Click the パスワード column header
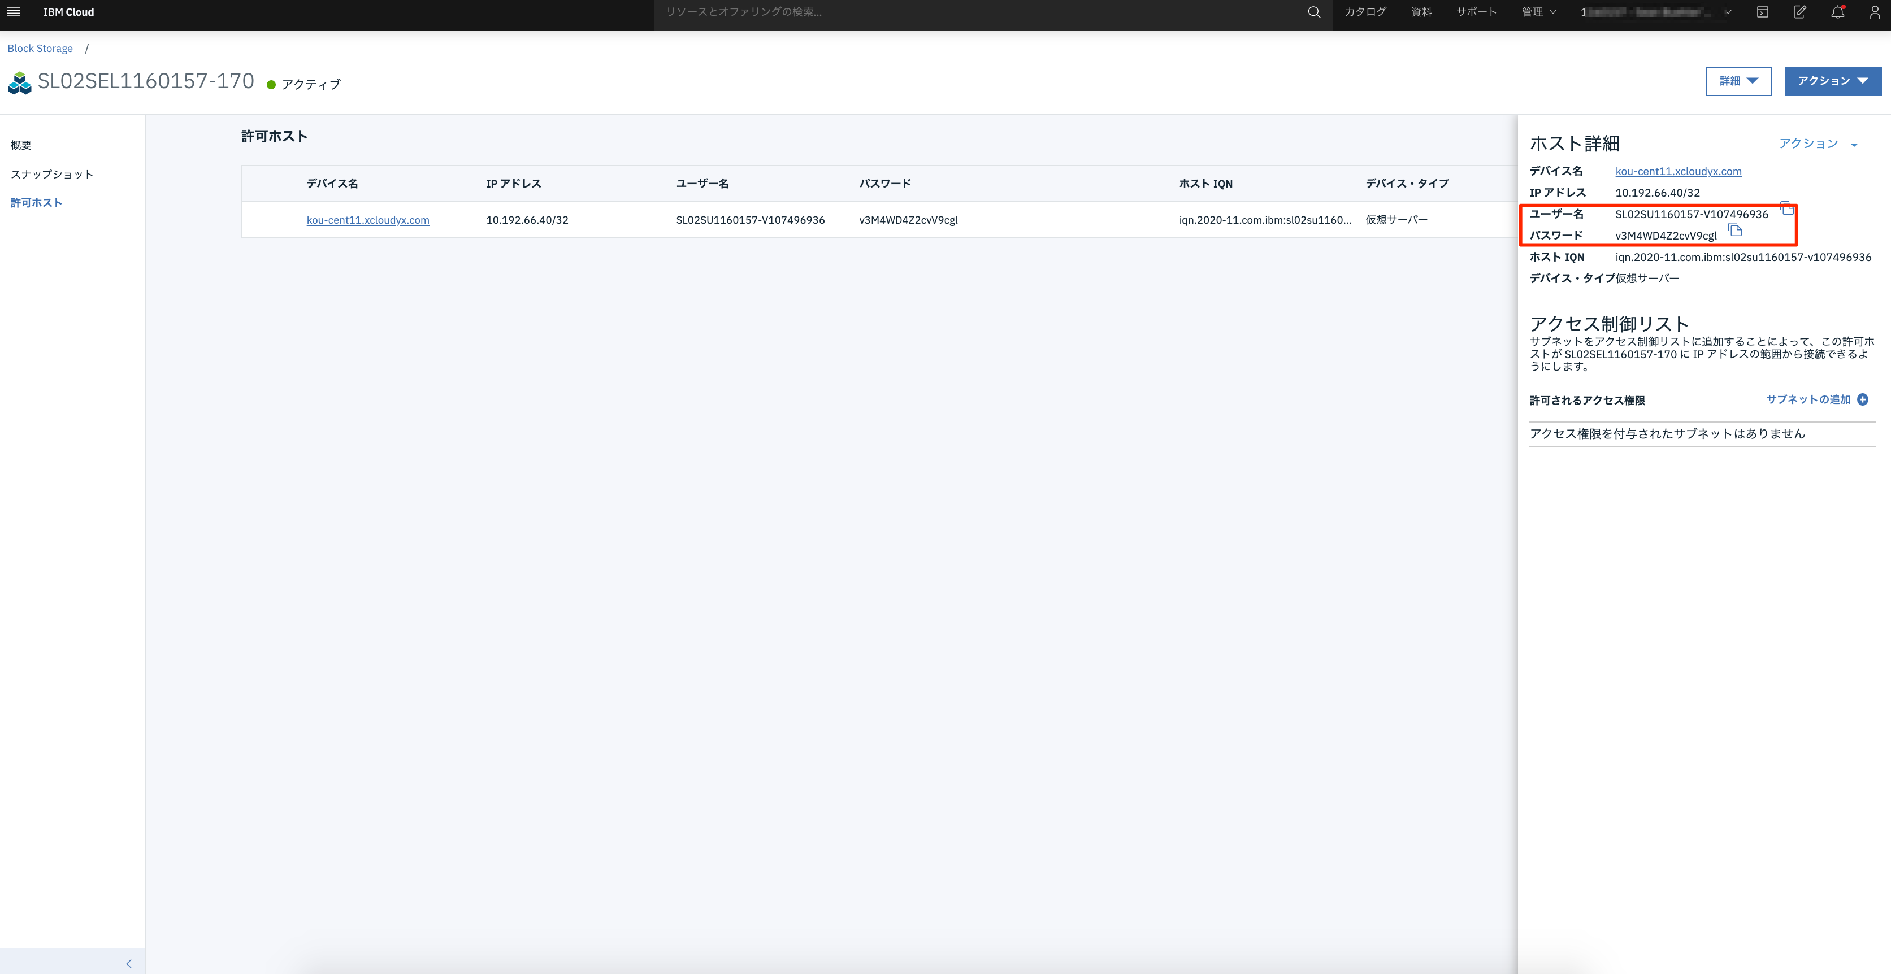Viewport: 1891px width, 974px height. coord(885,184)
